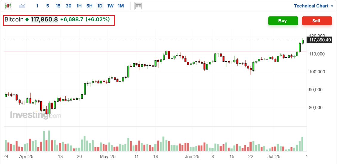Switch to the area chart icon
Viewport: 337px width, 164px height.
click(22, 6)
